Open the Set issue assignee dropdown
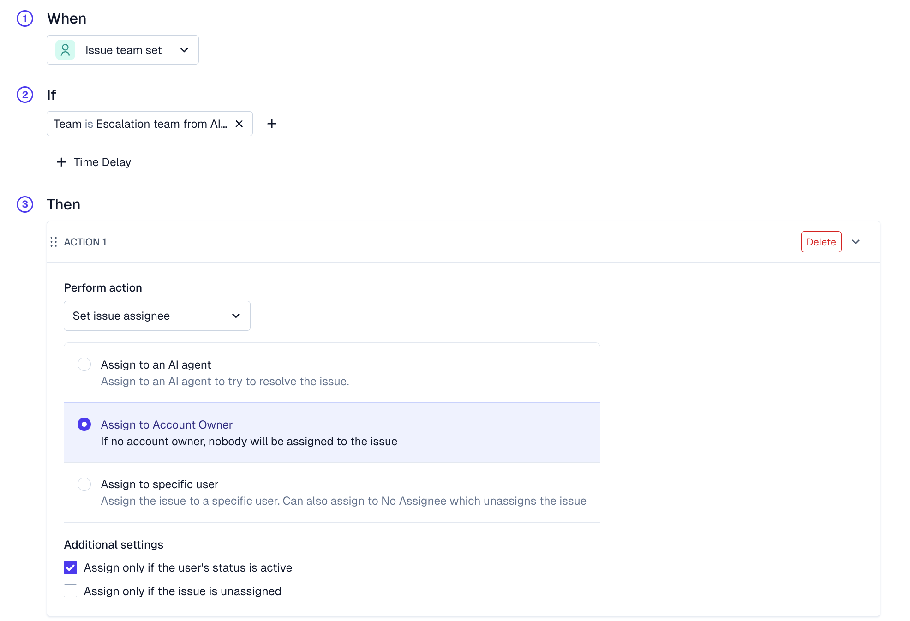 (x=157, y=316)
